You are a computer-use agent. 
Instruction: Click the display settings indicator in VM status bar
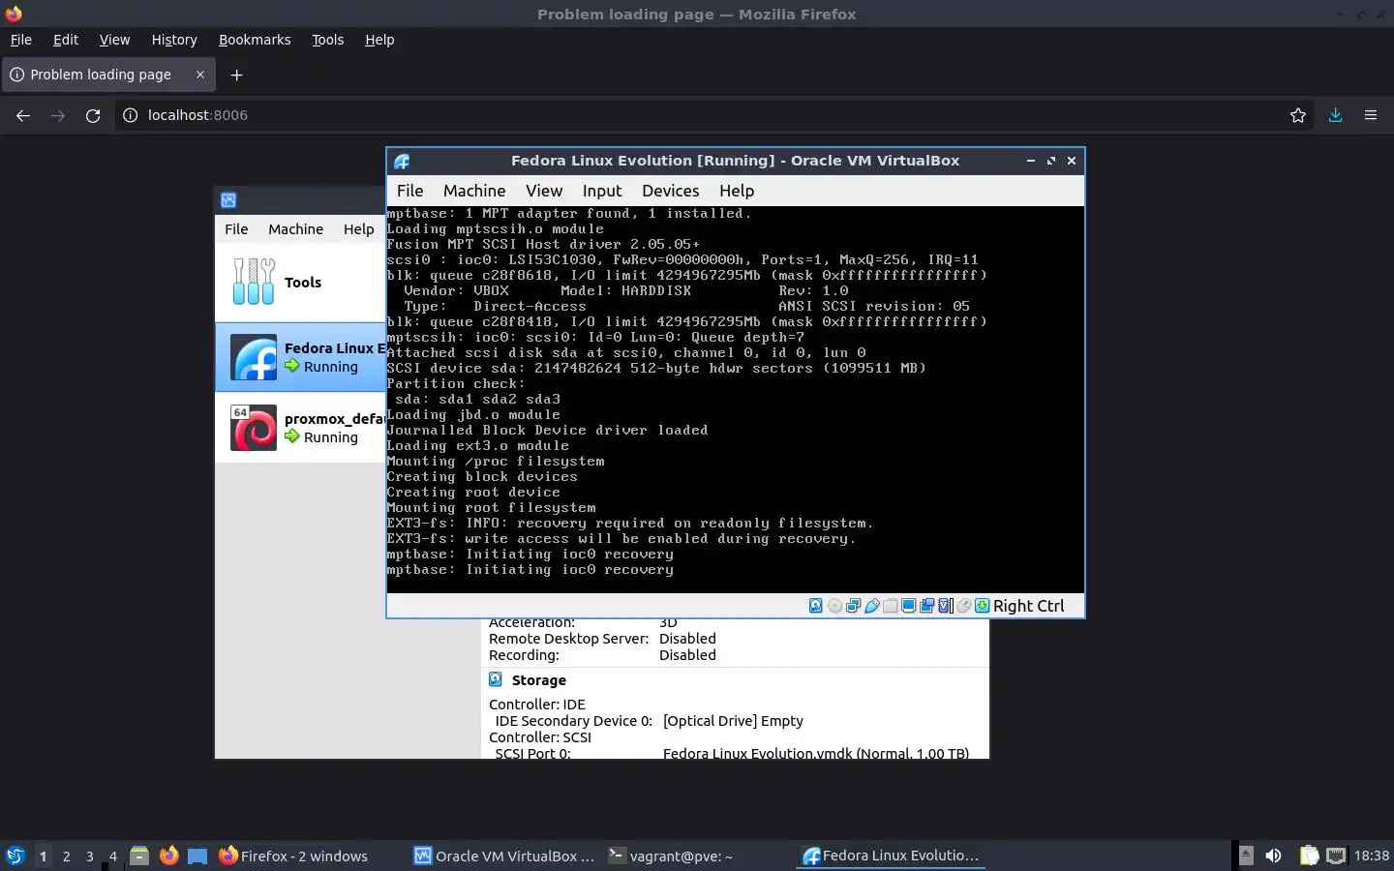coord(908,606)
